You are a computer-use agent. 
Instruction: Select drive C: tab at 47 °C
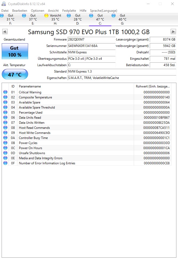pos(100,19)
